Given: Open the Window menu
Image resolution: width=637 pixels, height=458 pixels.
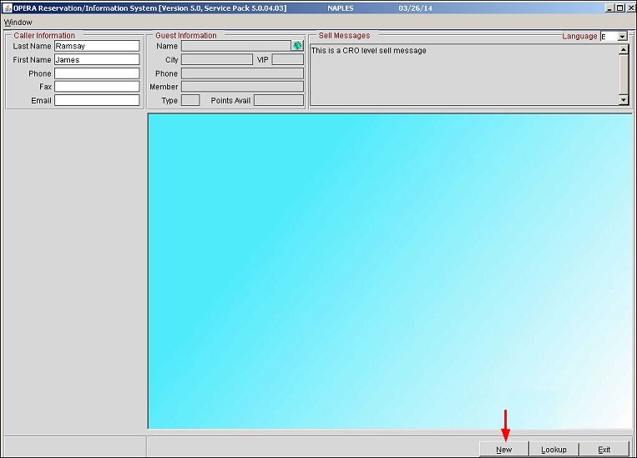Looking at the screenshot, I should pyautogui.click(x=18, y=22).
